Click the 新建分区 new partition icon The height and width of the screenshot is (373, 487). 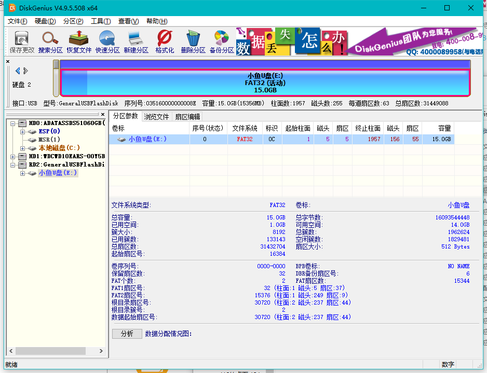[x=136, y=40]
